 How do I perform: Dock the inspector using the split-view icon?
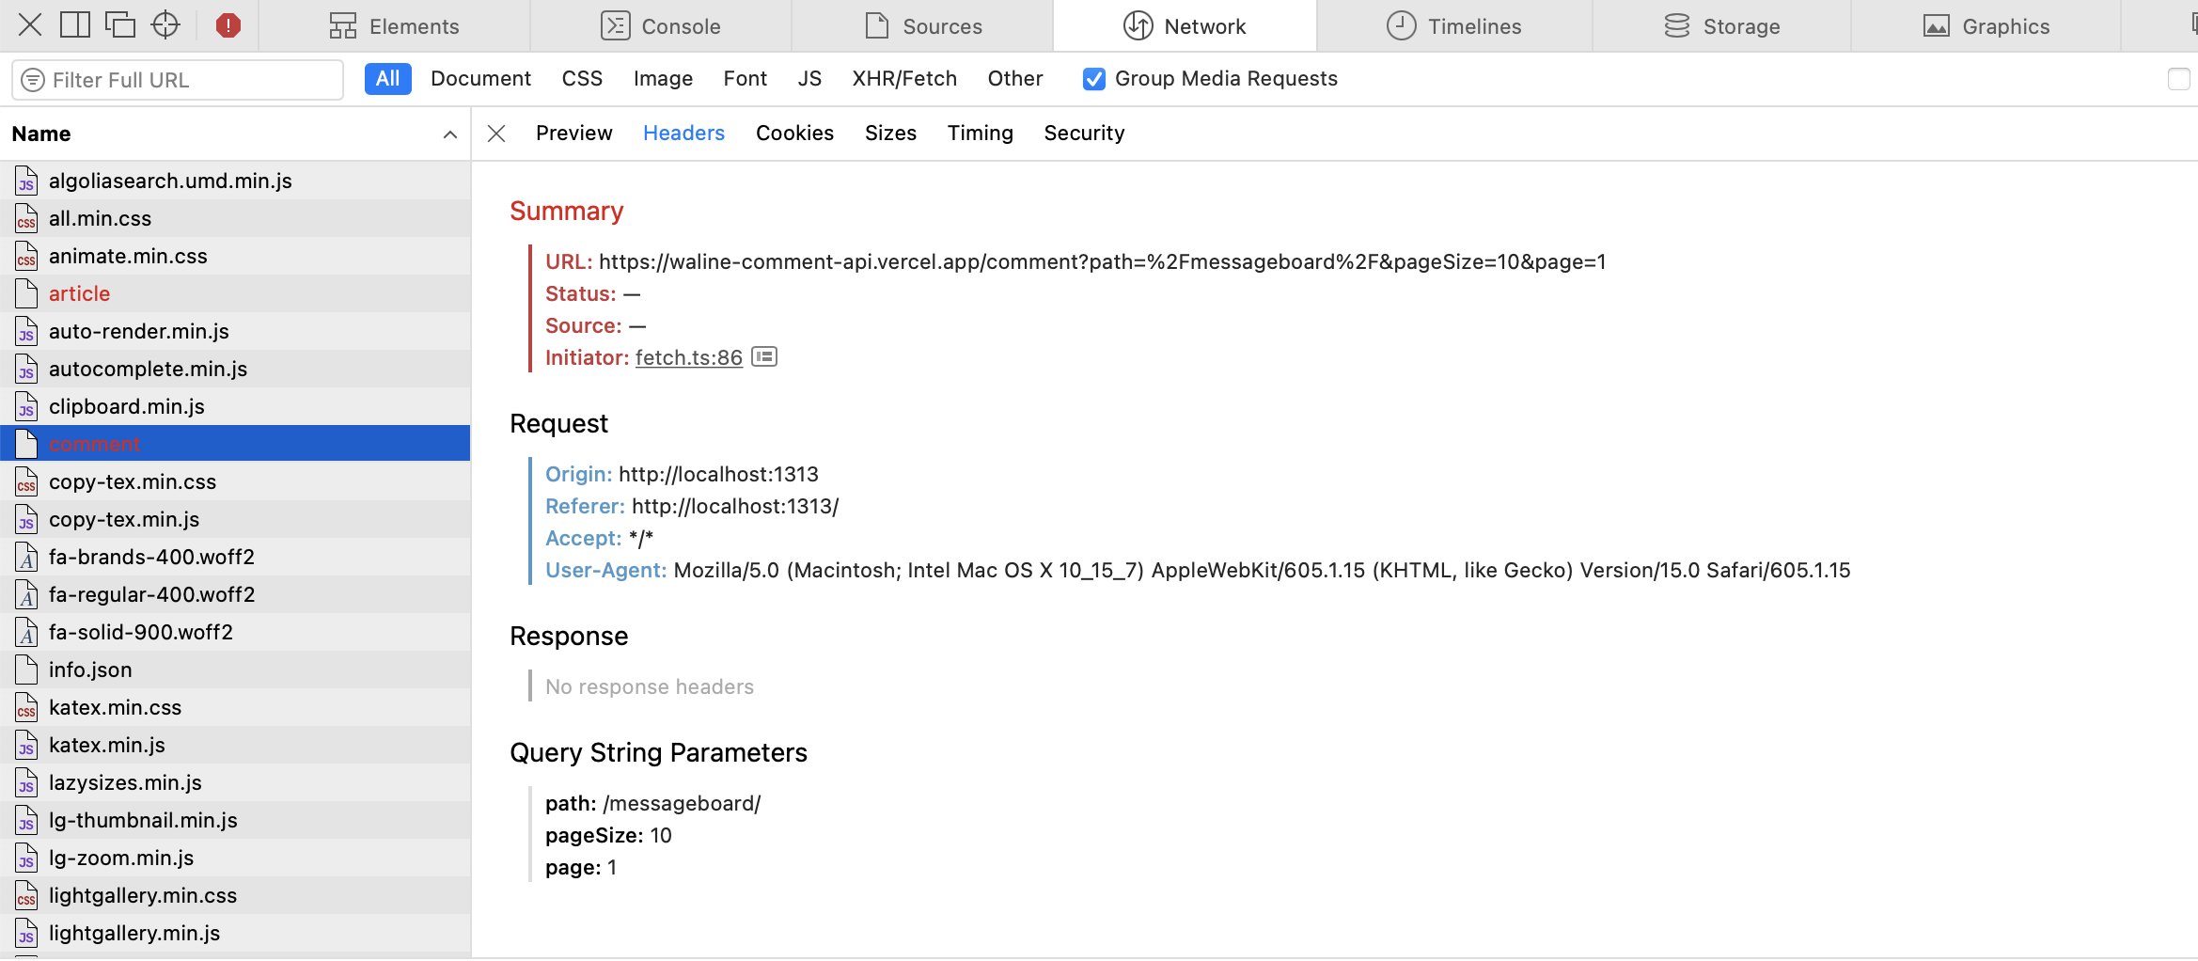click(x=74, y=25)
